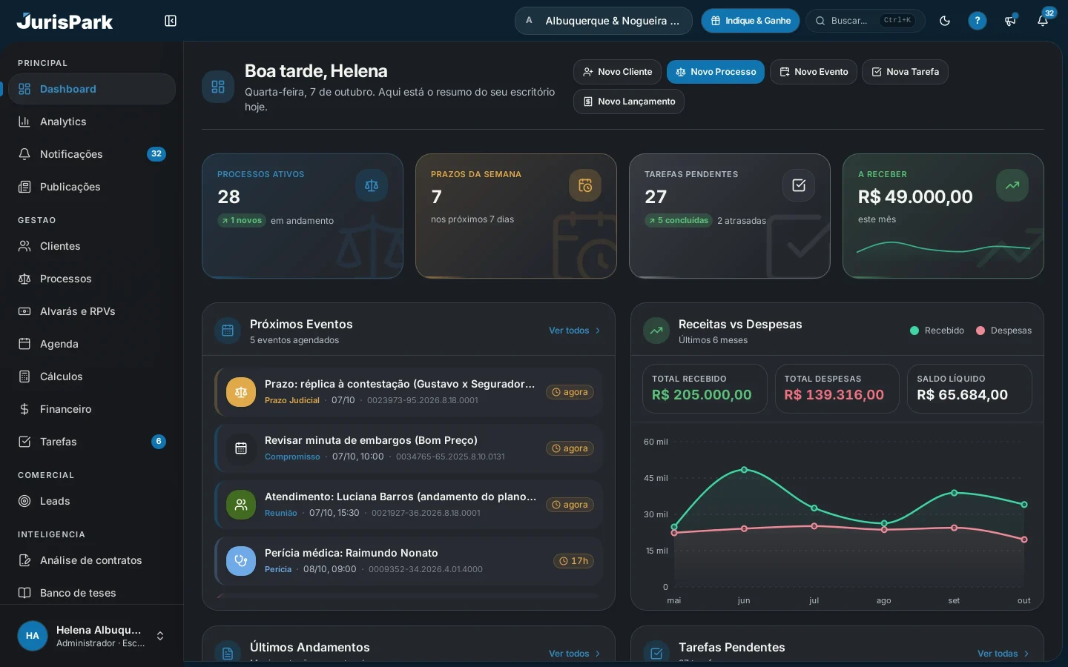Click the JurisPark logo
The width and height of the screenshot is (1068, 667).
[65, 21]
